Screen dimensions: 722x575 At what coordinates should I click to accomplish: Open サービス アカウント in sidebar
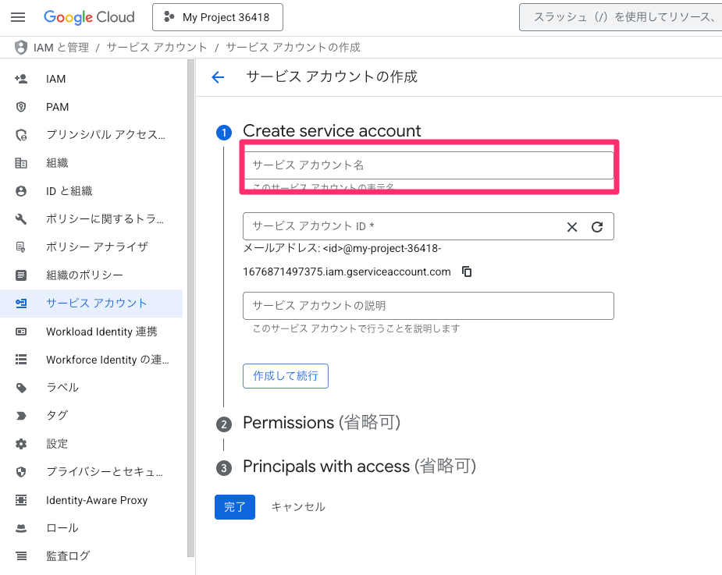tap(91, 303)
